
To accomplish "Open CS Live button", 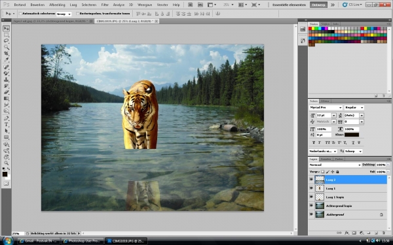I will pos(352,5).
